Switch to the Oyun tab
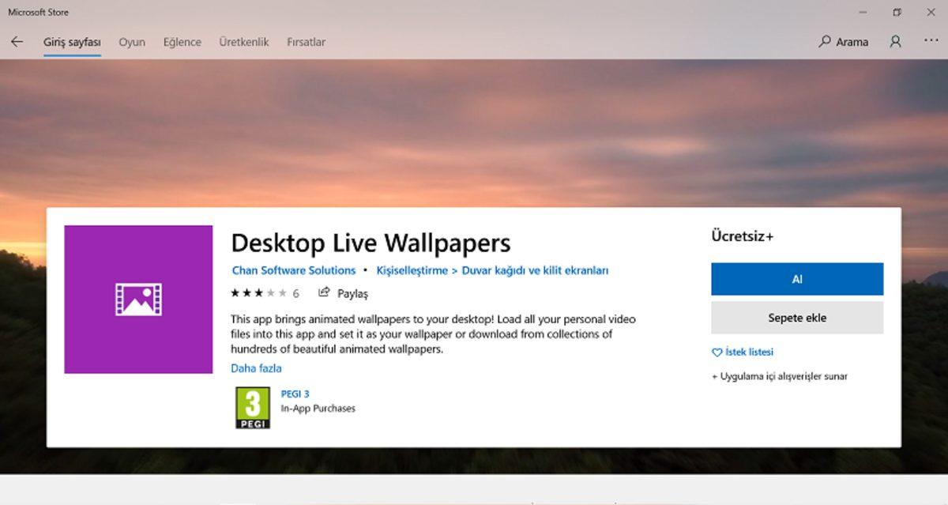 coord(131,41)
